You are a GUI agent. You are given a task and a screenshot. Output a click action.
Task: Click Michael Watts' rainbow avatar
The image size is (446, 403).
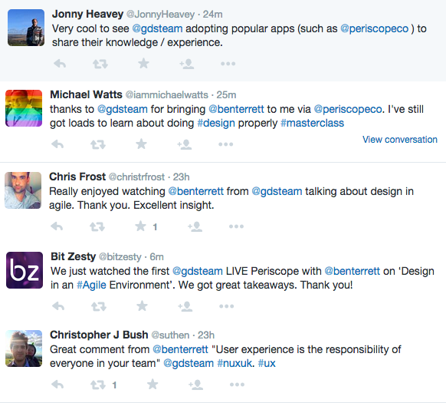pos(24,108)
